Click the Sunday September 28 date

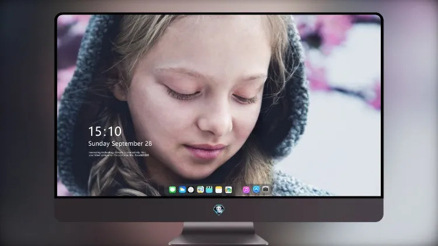(120, 143)
